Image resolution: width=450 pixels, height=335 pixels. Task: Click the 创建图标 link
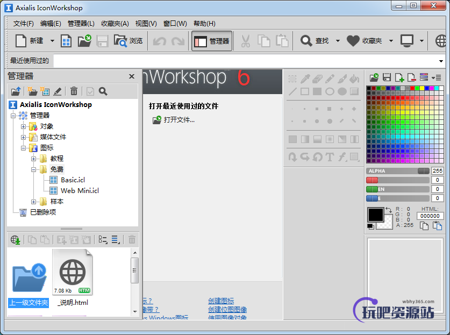tap(221, 301)
